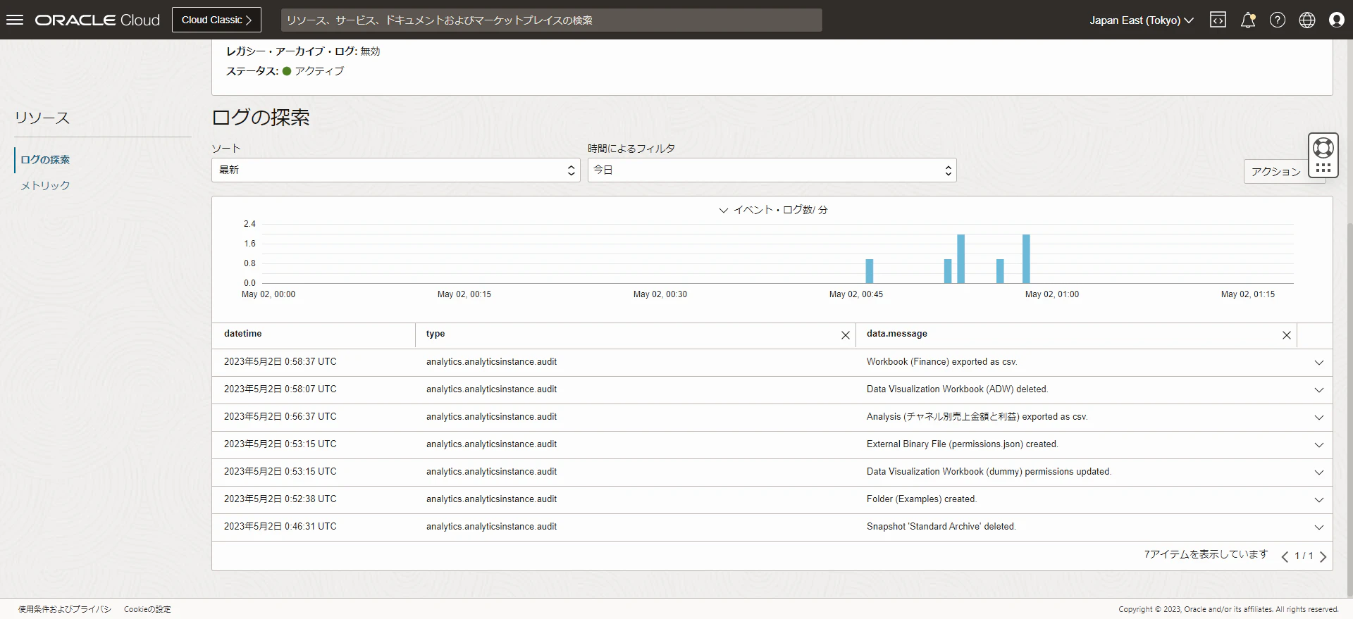The width and height of the screenshot is (1353, 619).
Task: Open the time filter dropdown showing 今日
Action: pyautogui.click(x=772, y=170)
